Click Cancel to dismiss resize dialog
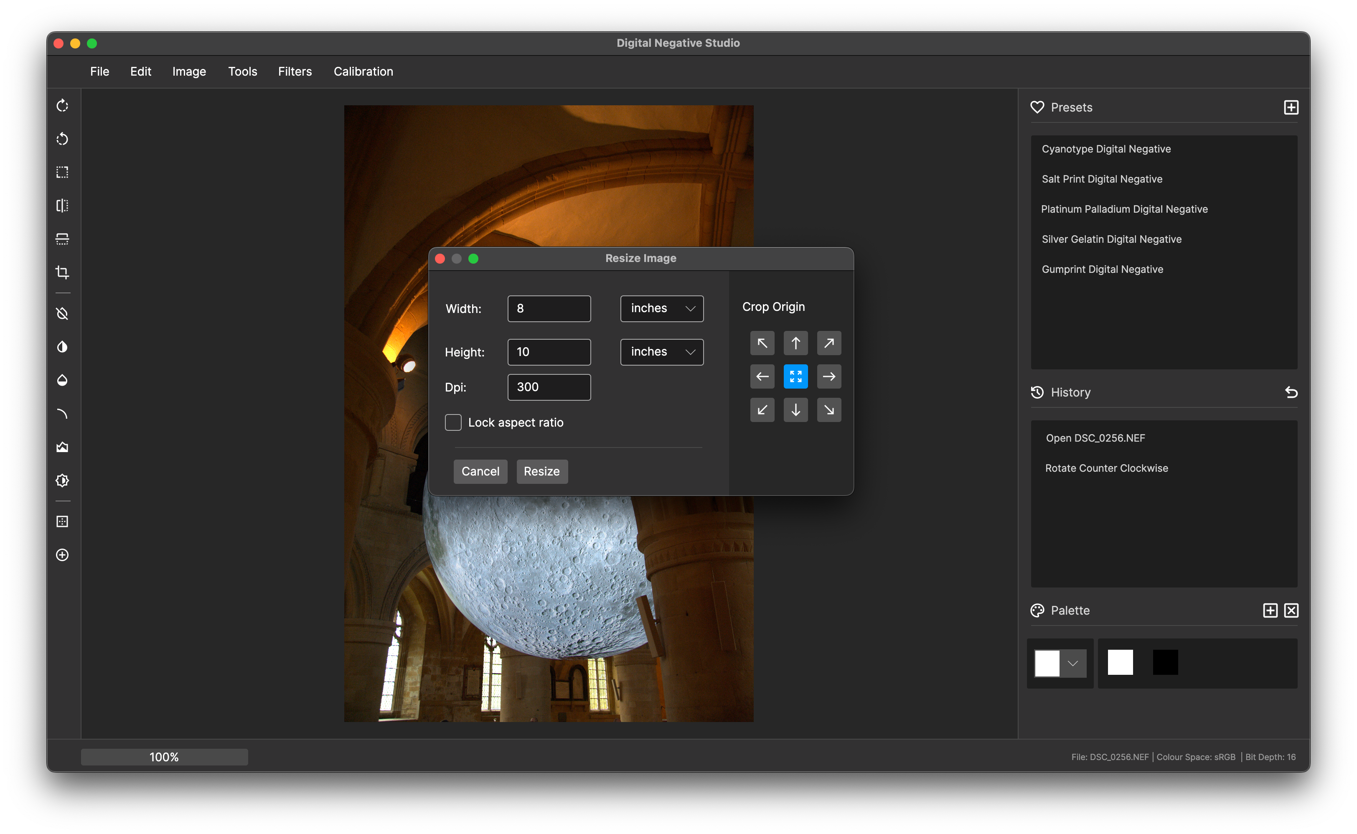The height and width of the screenshot is (834, 1357). tap(482, 471)
